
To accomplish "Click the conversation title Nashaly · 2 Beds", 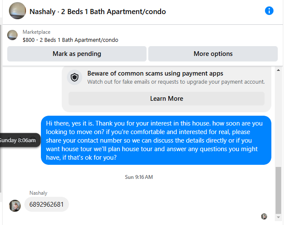I will [98, 12].
